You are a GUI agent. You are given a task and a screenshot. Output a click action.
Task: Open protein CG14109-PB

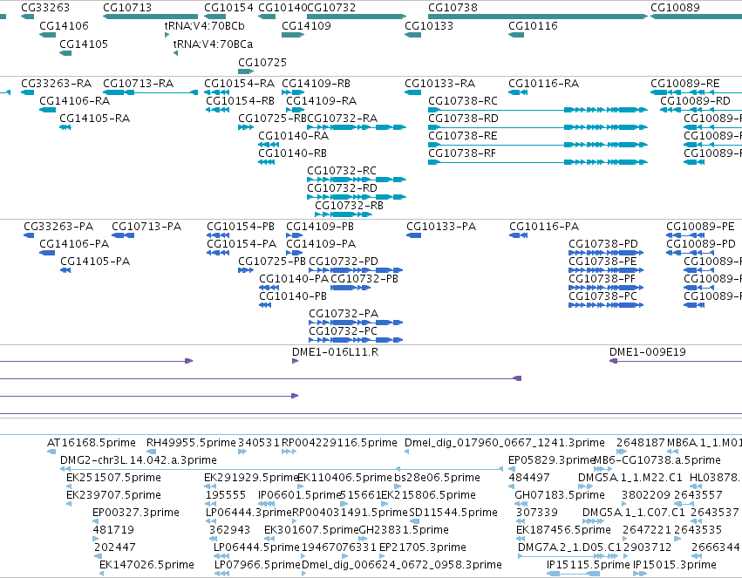(320, 227)
